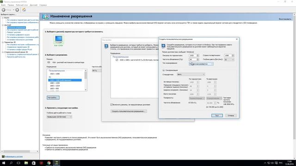Screen dimensions: 296x166
Task: Open Установка конфигурации PhysX tree item
Action: click(x=19, y=49)
